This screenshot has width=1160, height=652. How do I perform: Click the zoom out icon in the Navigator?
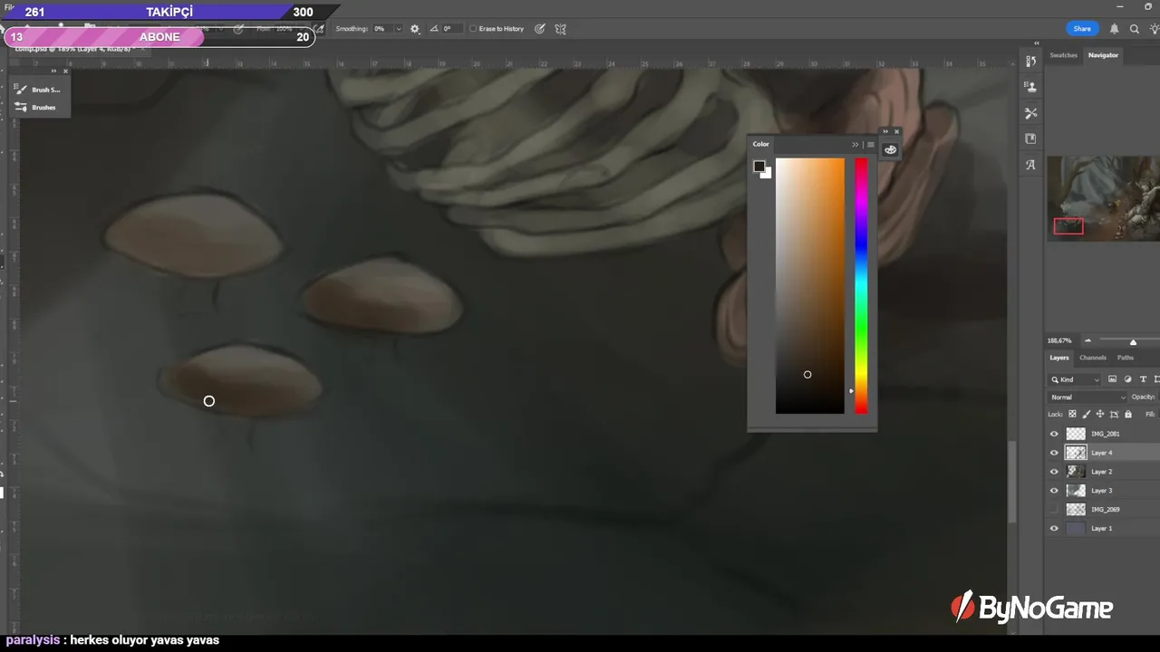click(1088, 340)
